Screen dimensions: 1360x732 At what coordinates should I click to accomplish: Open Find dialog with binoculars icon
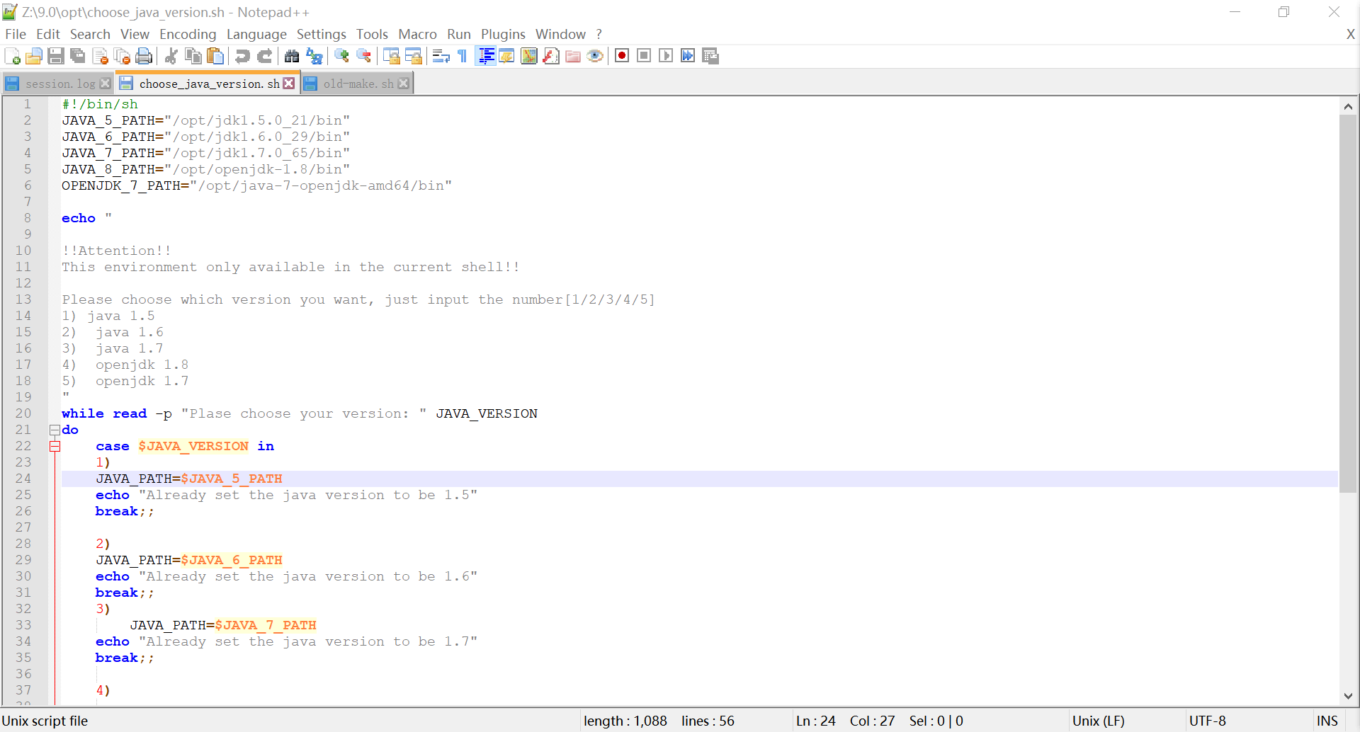click(292, 56)
